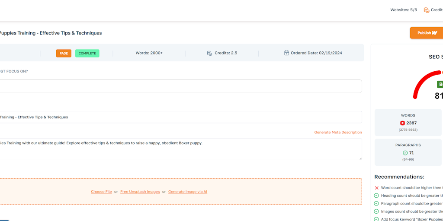Click the red up-arrow icon beside 2387 words
This screenshot has height=221, width=443.
(402, 123)
